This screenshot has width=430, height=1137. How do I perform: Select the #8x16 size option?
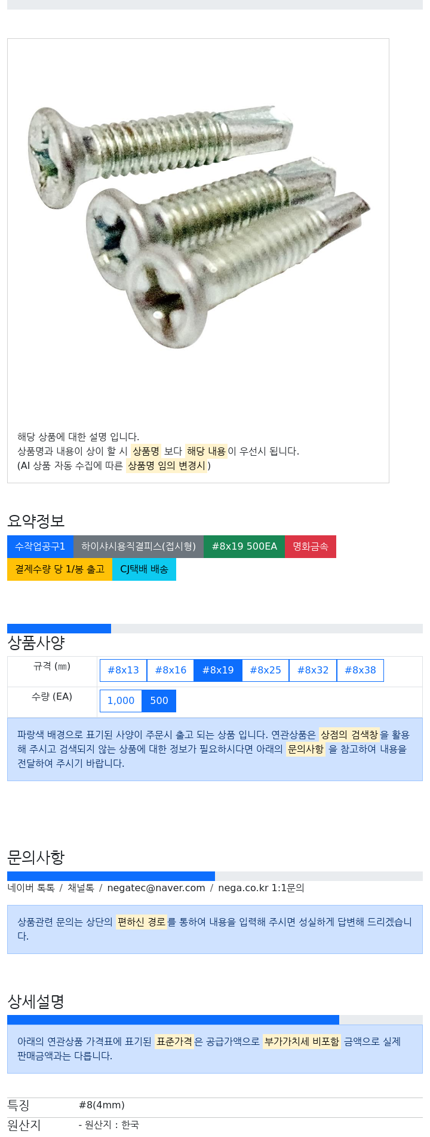tap(171, 670)
